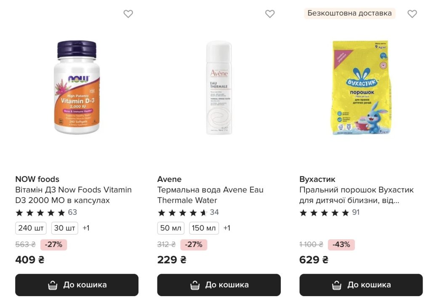Screen dimensions: 431x302
Task: Open the Пральний порошок Вухастик product title
Action: coord(357,195)
